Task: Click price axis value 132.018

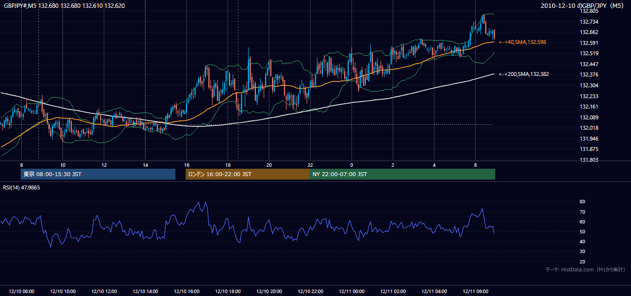Action: (x=589, y=128)
